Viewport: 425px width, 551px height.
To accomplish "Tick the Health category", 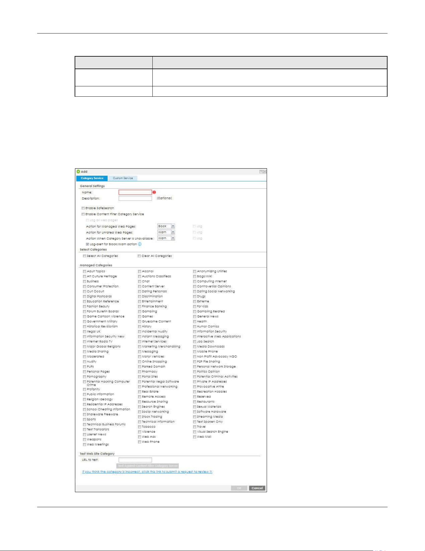I will [x=195, y=321].
